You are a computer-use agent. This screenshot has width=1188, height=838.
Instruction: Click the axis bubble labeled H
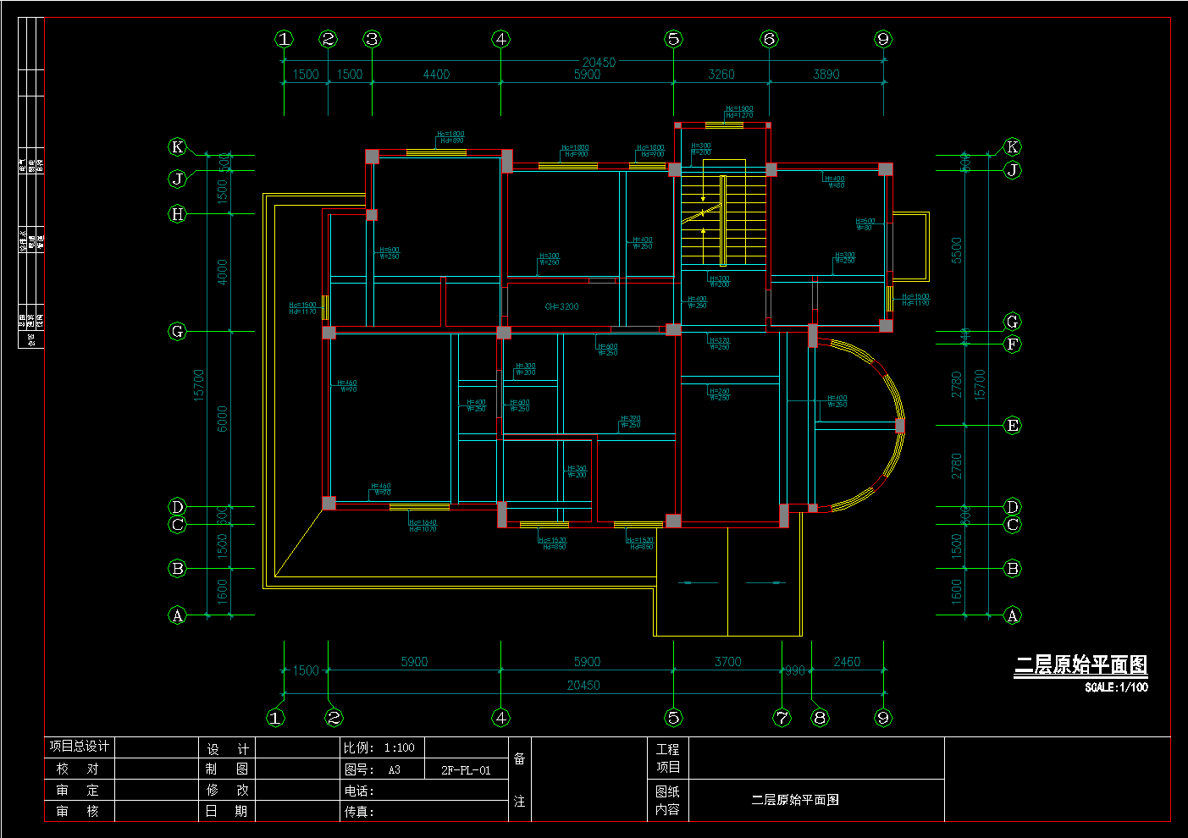(177, 214)
